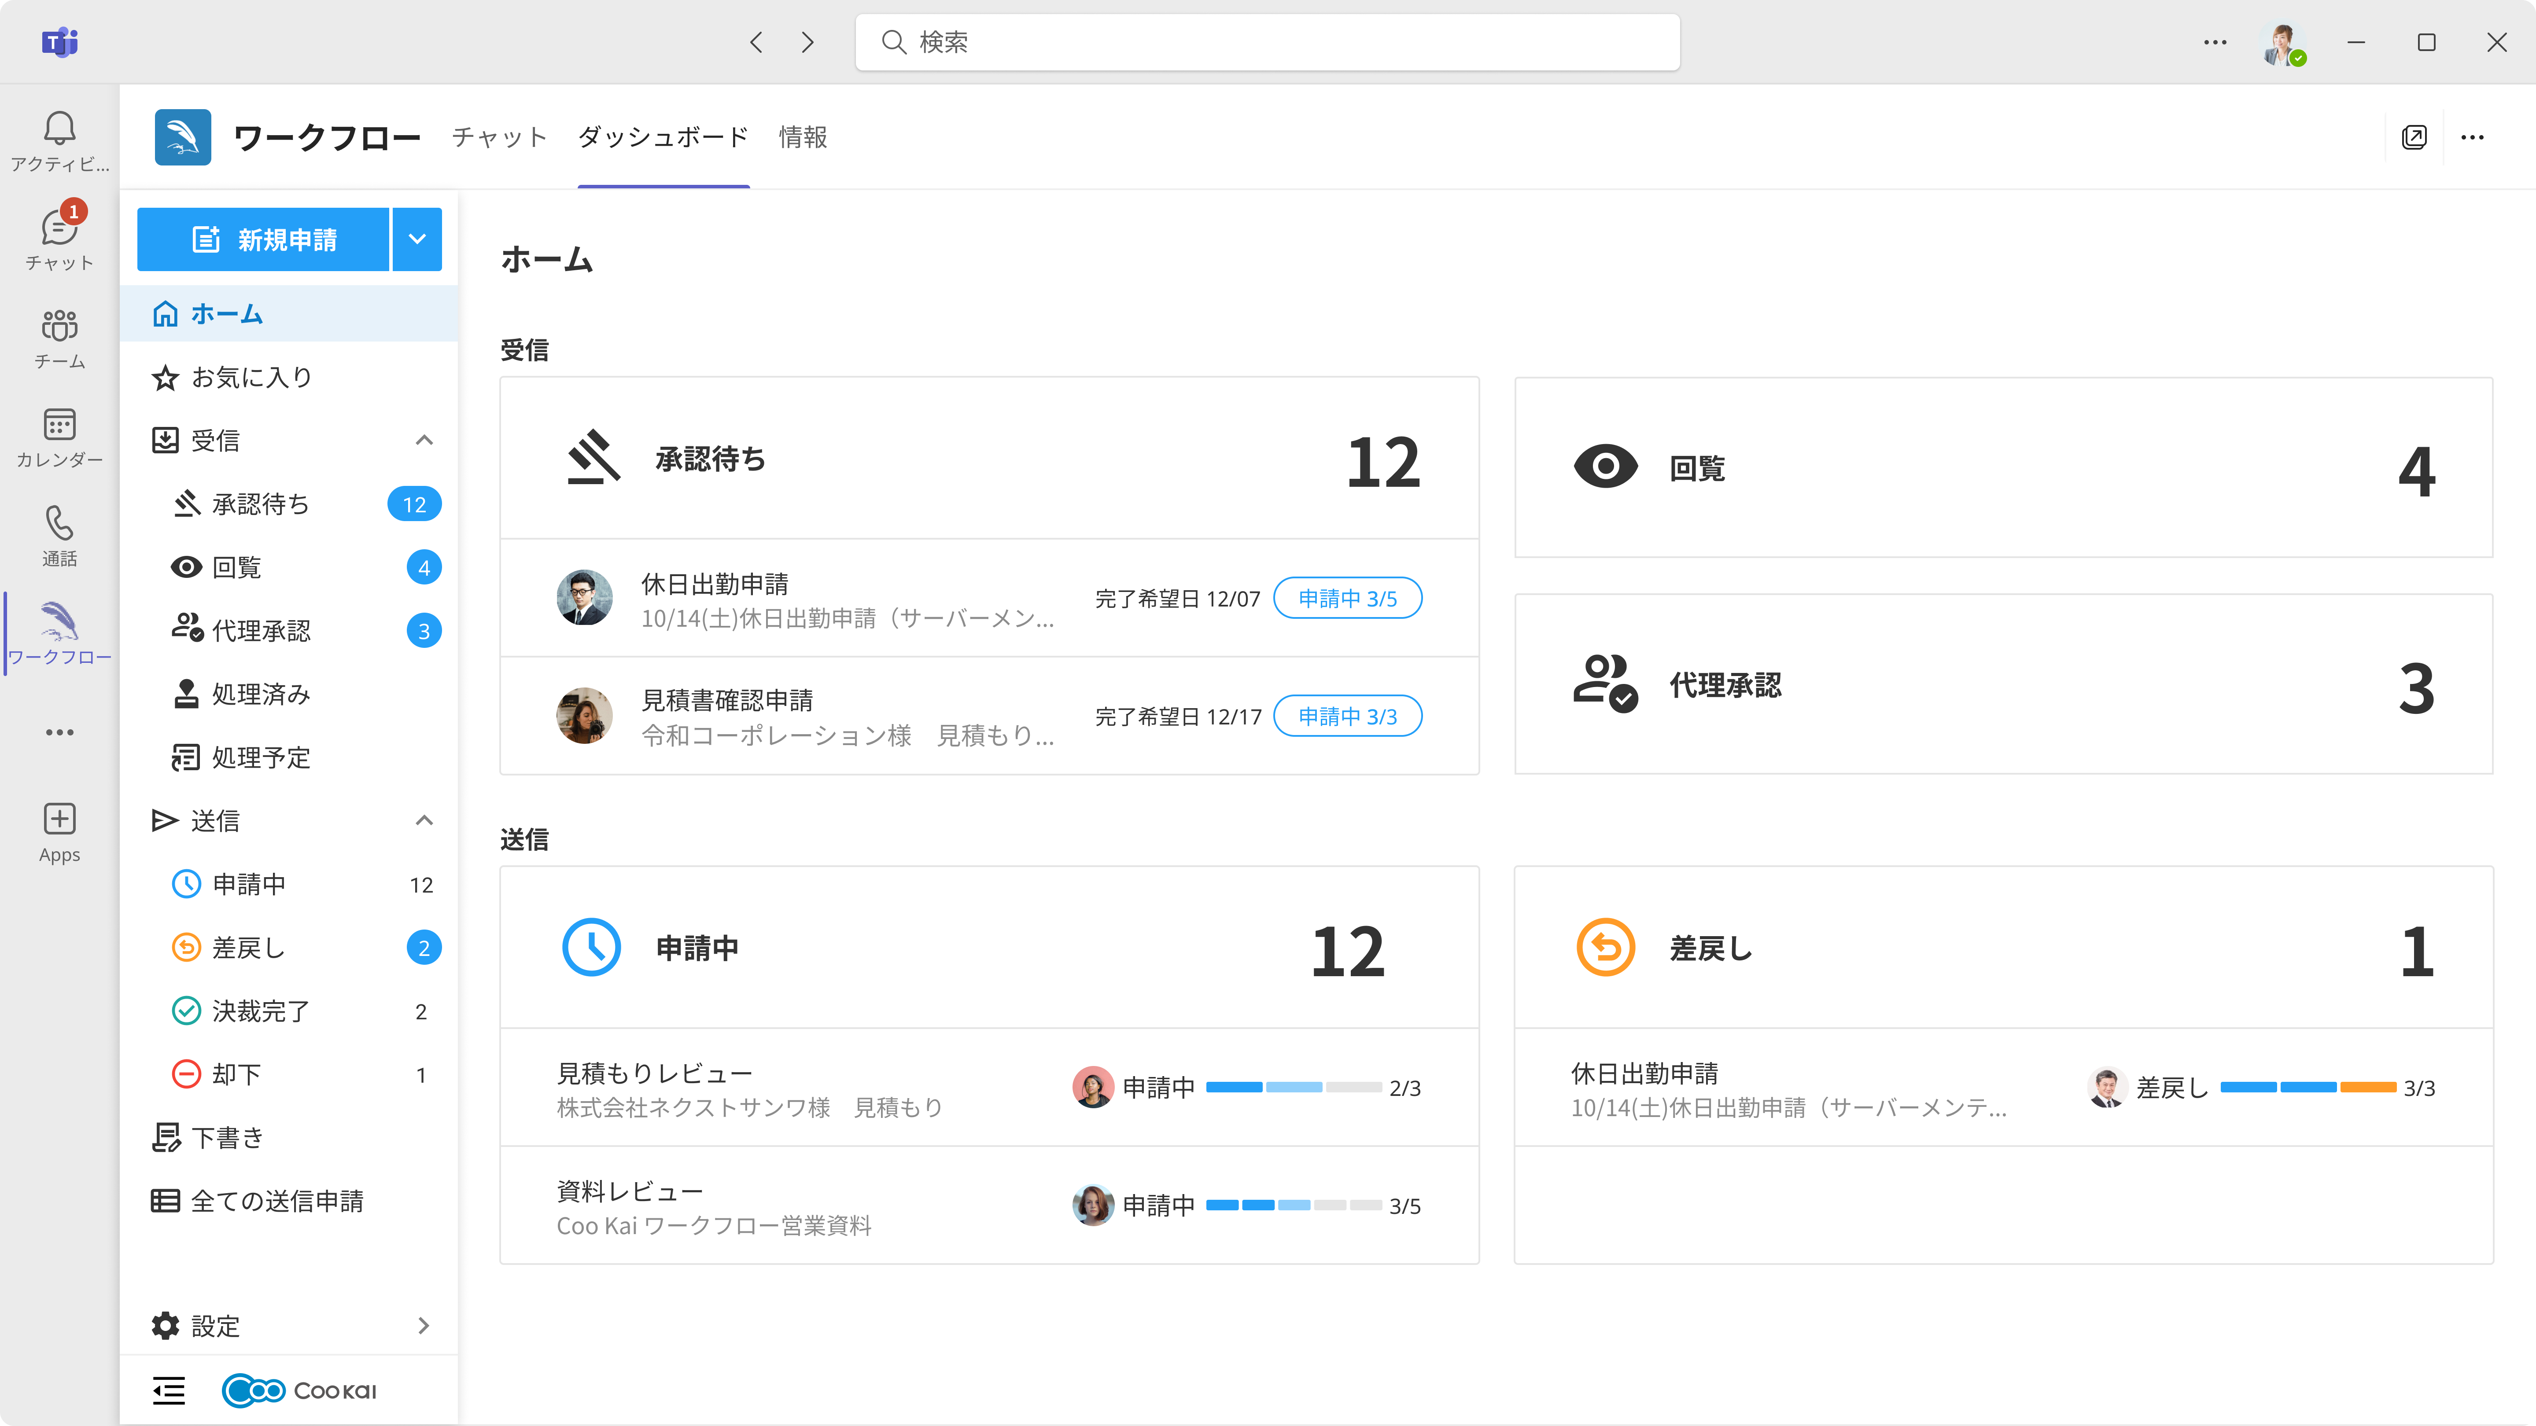
Task: Expand the 新規申請 dropdown arrow
Action: pos(417,238)
